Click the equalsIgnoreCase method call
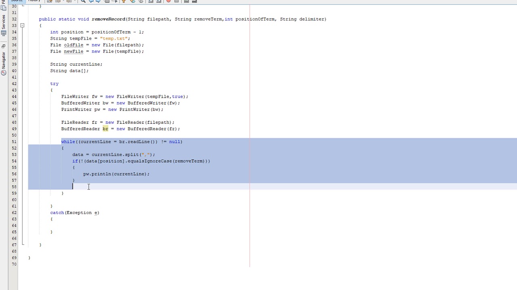 (x=149, y=161)
